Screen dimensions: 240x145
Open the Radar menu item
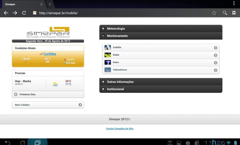[161, 55]
